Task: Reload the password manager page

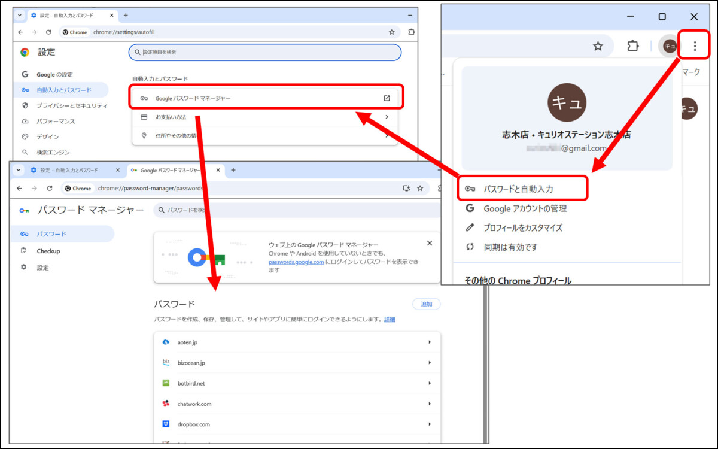Action: 49,188
